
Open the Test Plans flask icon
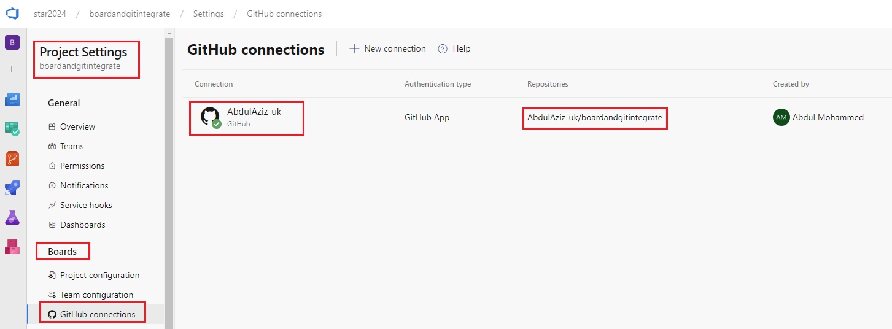12,217
